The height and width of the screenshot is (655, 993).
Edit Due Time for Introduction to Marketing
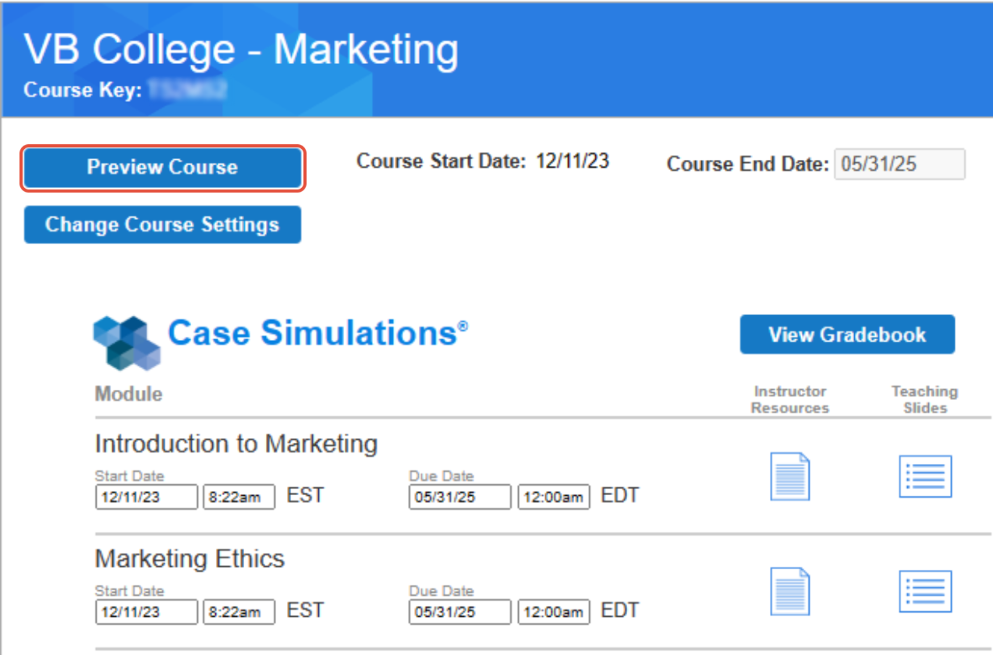click(x=553, y=496)
